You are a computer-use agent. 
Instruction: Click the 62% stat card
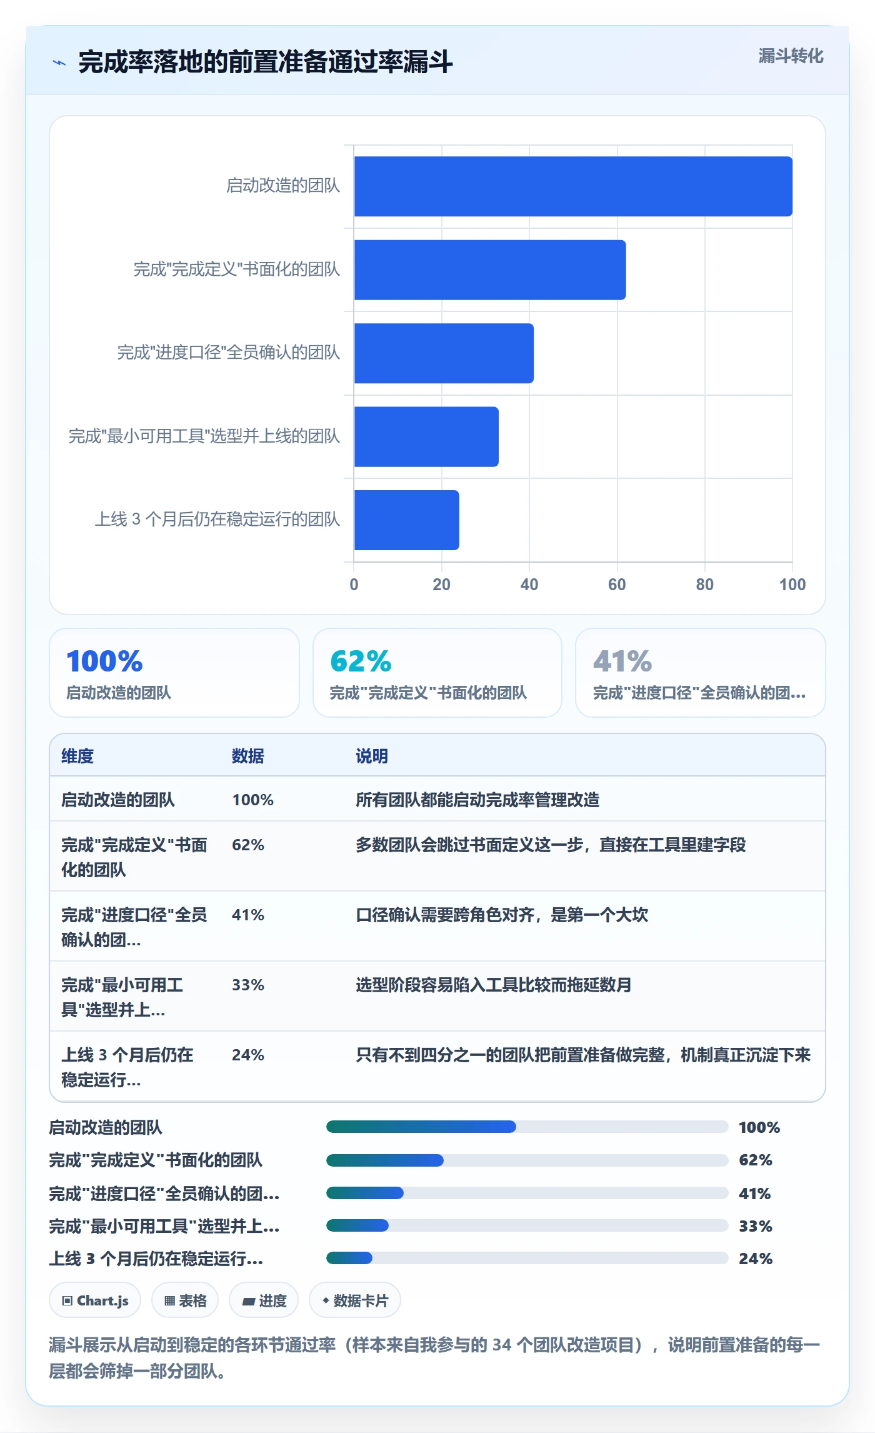[437, 673]
